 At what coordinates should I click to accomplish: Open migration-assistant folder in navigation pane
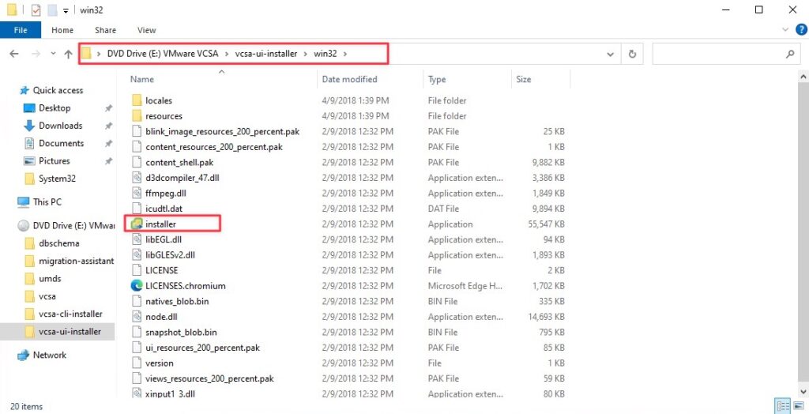77,261
